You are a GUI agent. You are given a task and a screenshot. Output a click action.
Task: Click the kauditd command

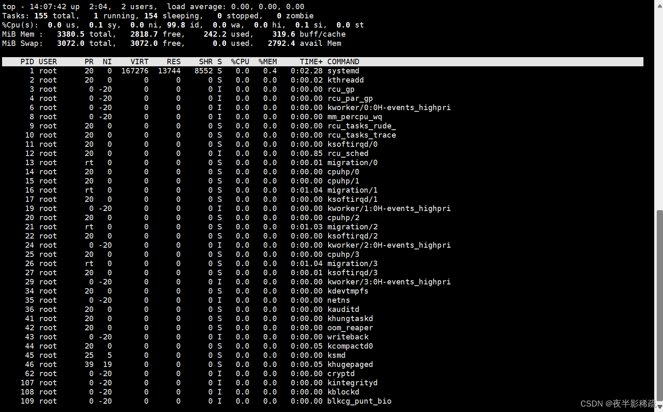tap(343, 309)
